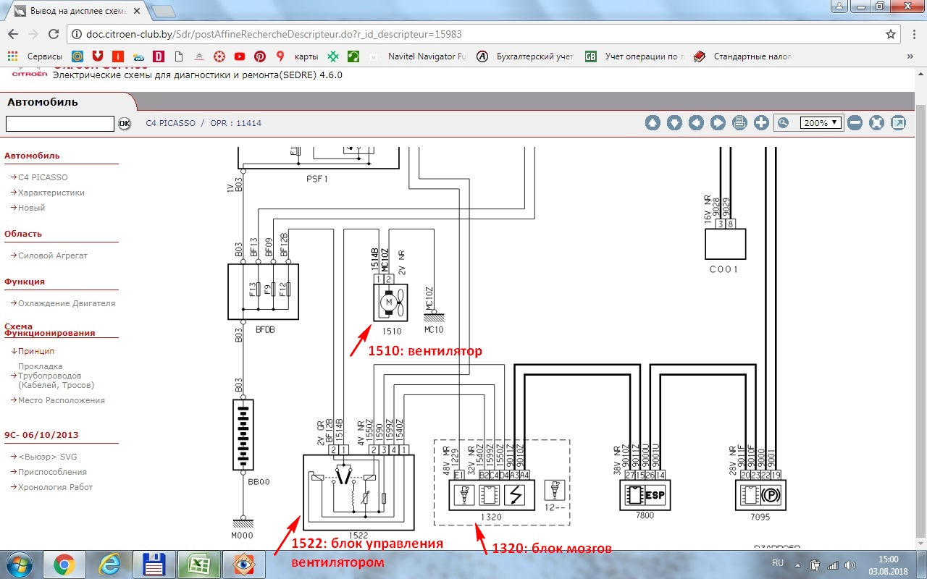Click the parking brake module 7095 symbol

(760, 496)
